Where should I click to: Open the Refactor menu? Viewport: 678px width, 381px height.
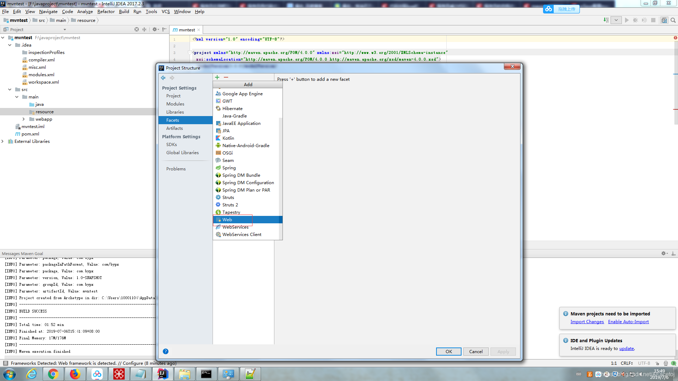(x=106, y=11)
